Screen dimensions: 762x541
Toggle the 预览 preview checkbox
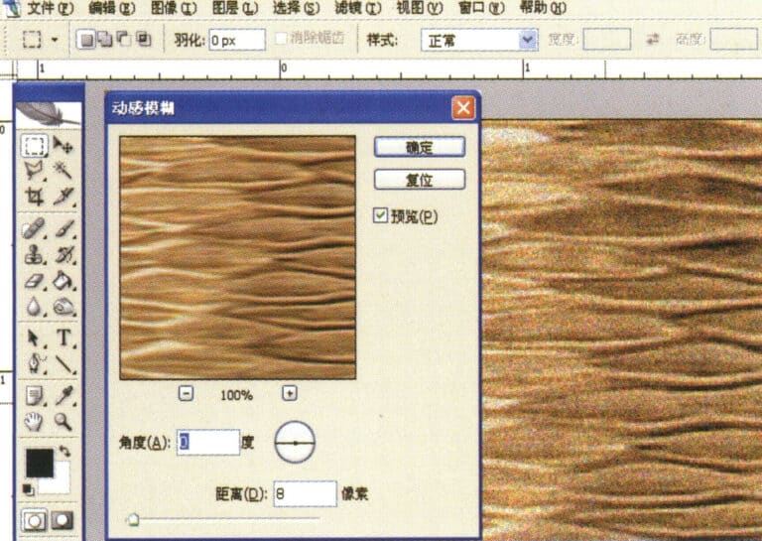click(380, 215)
